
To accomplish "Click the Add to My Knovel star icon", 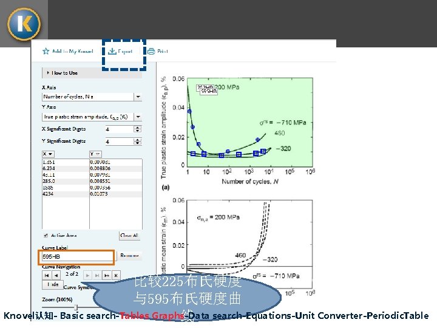I will coord(46,51).
